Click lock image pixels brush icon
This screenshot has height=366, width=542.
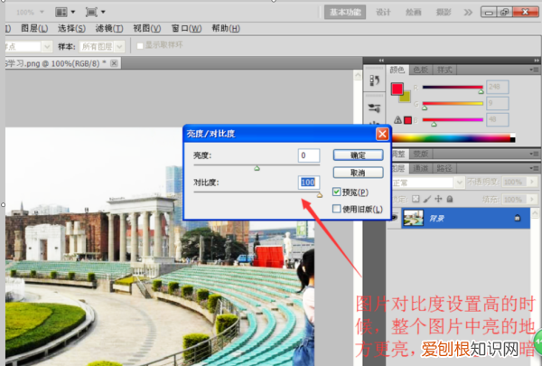click(x=427, y=199)
